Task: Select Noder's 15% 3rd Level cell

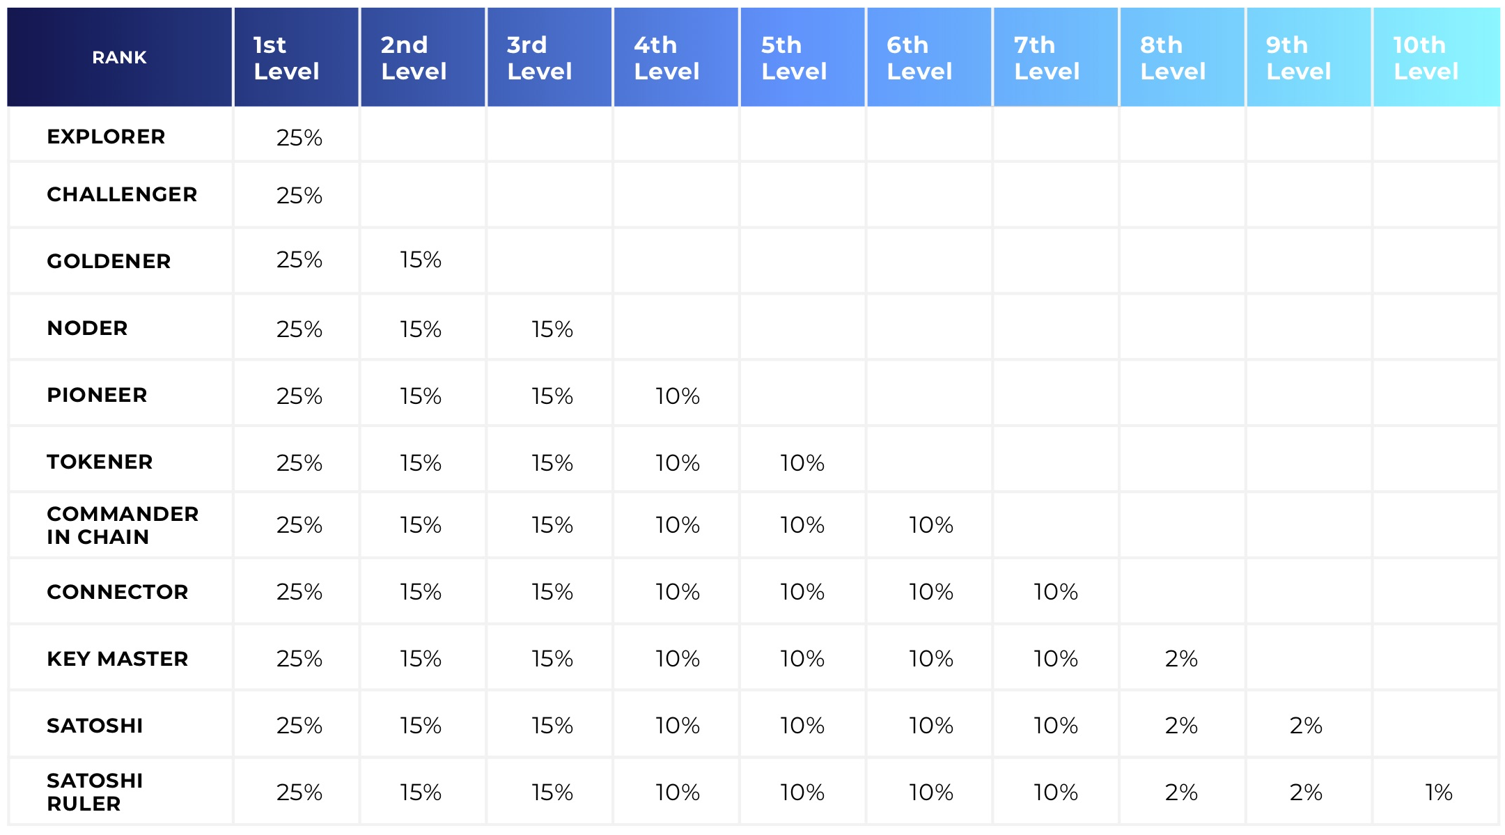Action: coord(552,329)
